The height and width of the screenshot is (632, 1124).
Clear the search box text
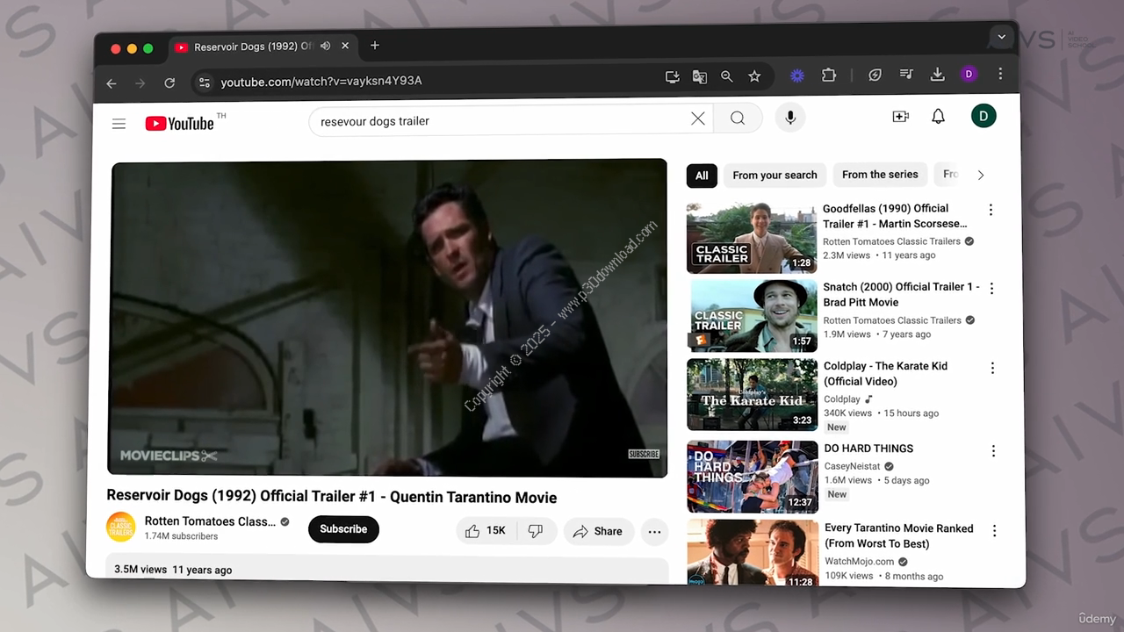[x=697, y=118]
